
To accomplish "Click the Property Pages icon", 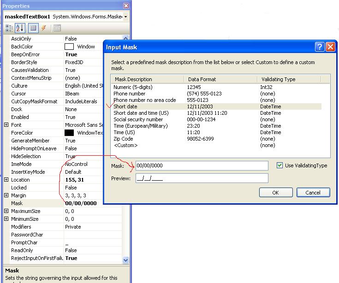I will [57, 28].
